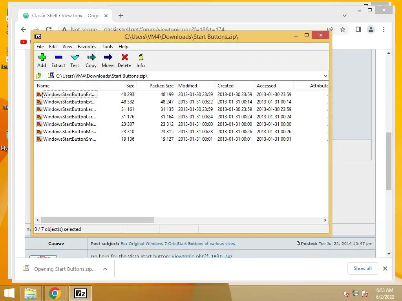The image size is (402, 301).
Task: Click the Move toolbar icon
Action: pos(108,60)
